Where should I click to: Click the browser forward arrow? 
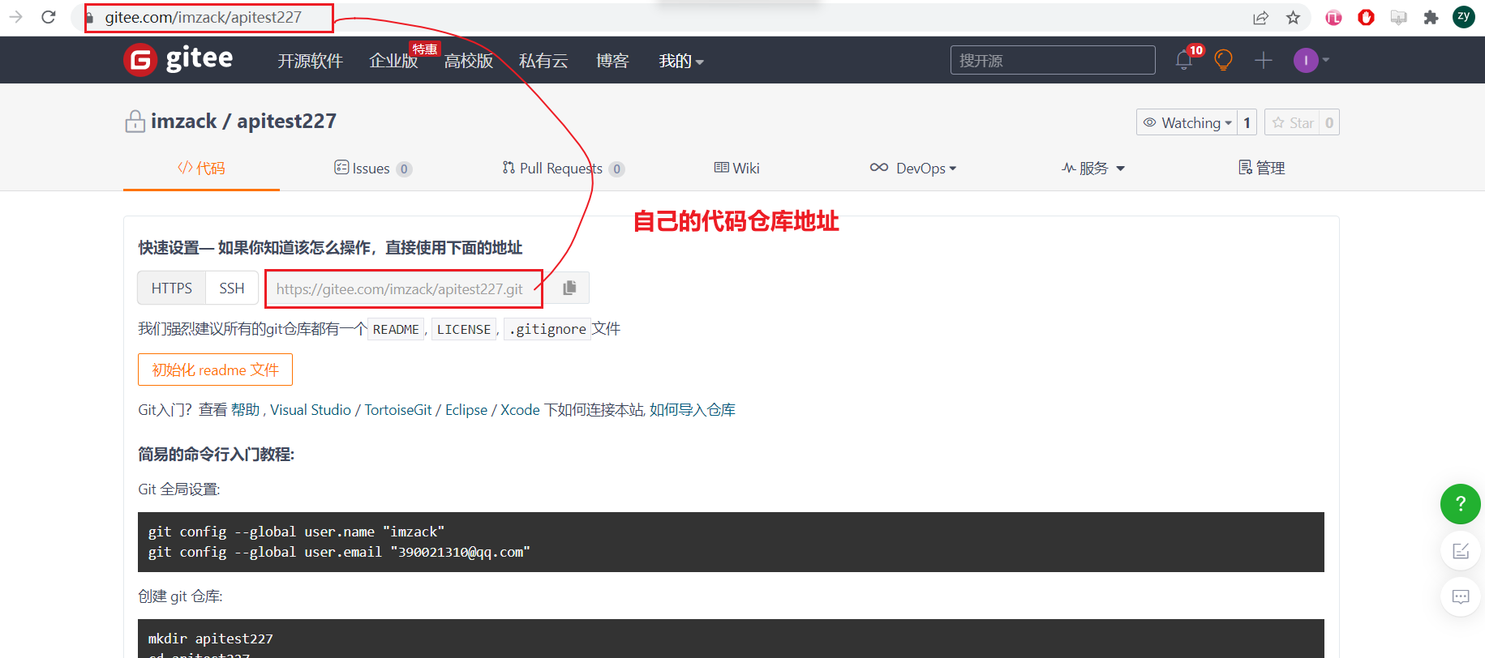coord(15,17)
